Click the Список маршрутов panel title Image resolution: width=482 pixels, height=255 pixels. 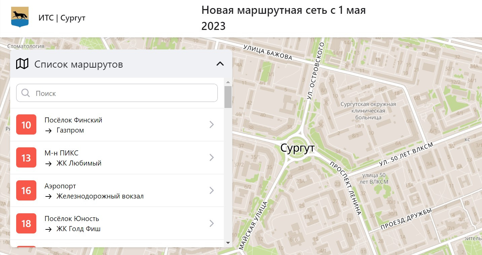click(78, 64)
